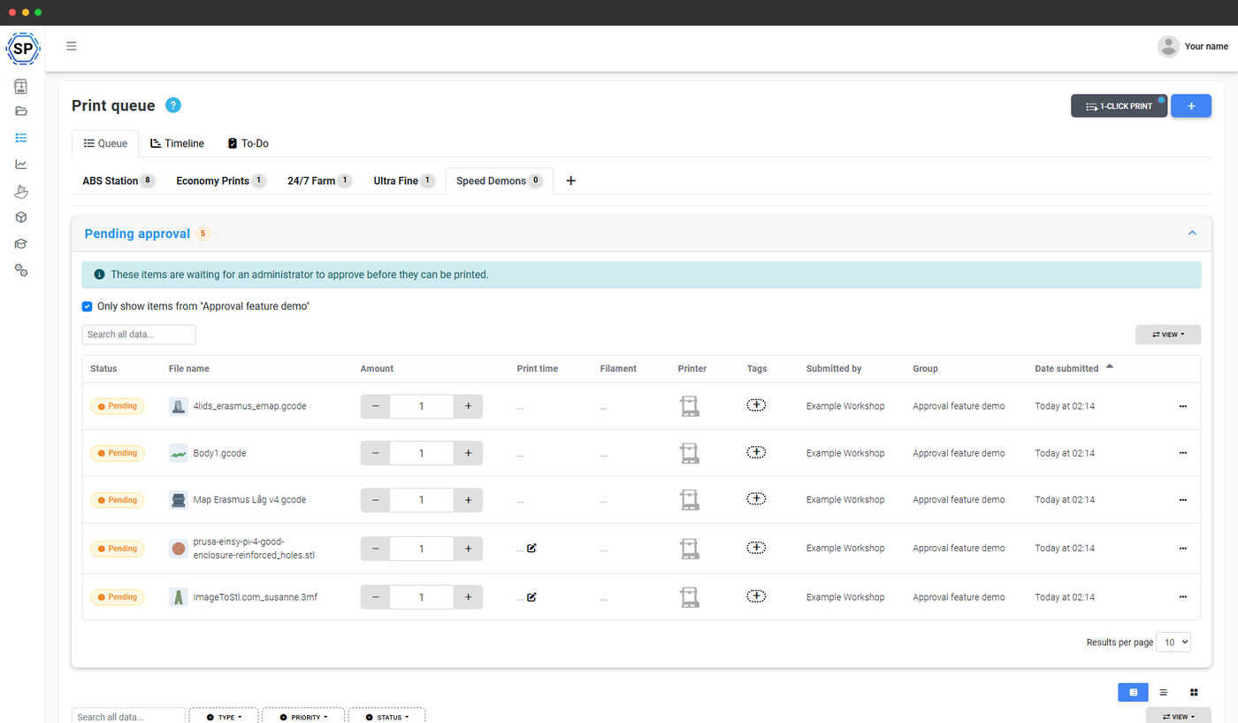The height and width of the screenshot is (723, 1238).
Task: Click the add tag icon for Map Erasmus Låg v4.gcode
Action: (x=756, y=499)
